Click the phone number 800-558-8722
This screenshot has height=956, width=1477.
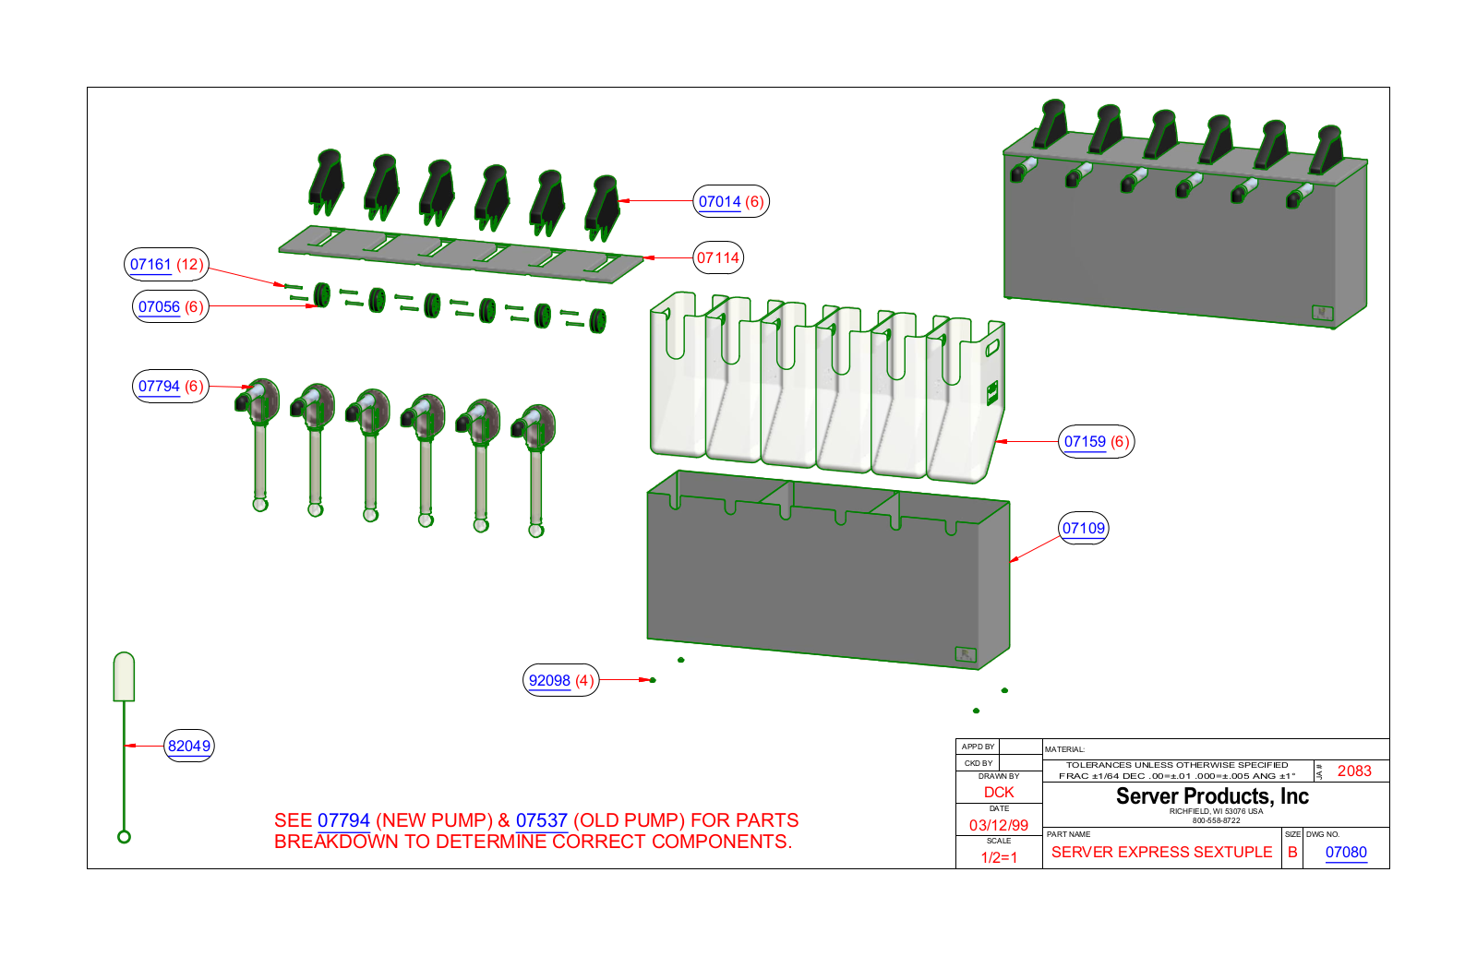pos(1216,821)
